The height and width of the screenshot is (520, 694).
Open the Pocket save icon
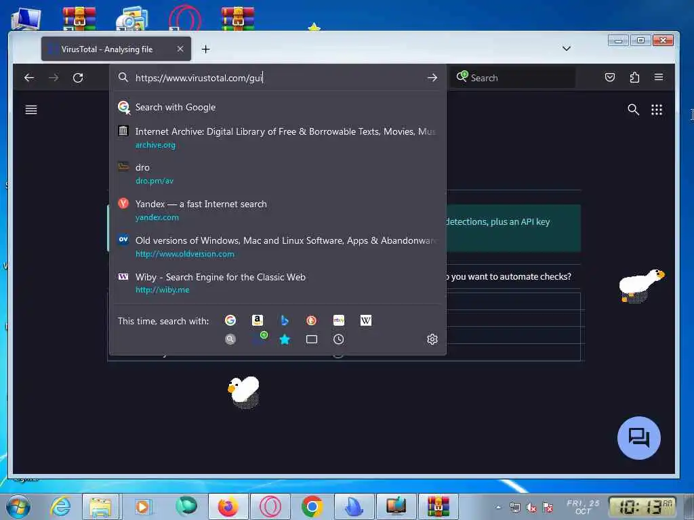pos(610,77)
